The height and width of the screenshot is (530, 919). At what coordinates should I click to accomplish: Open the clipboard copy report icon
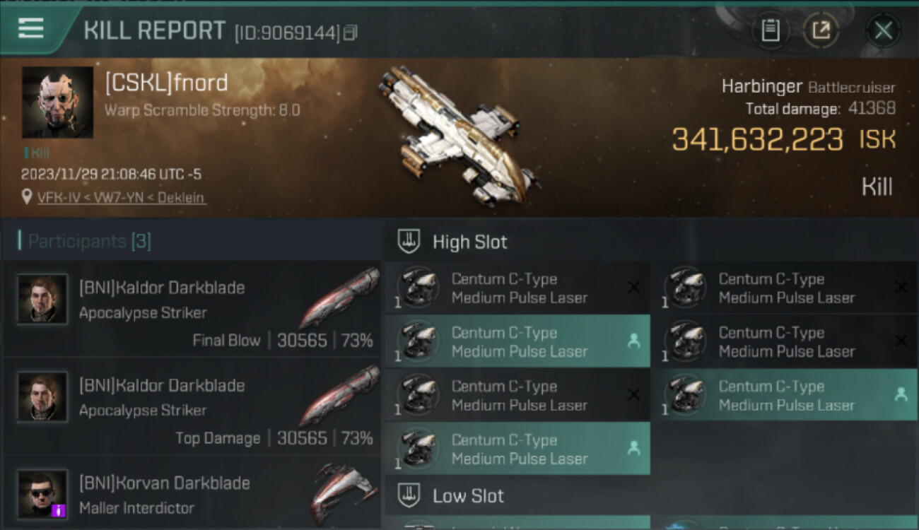(771, 30)
